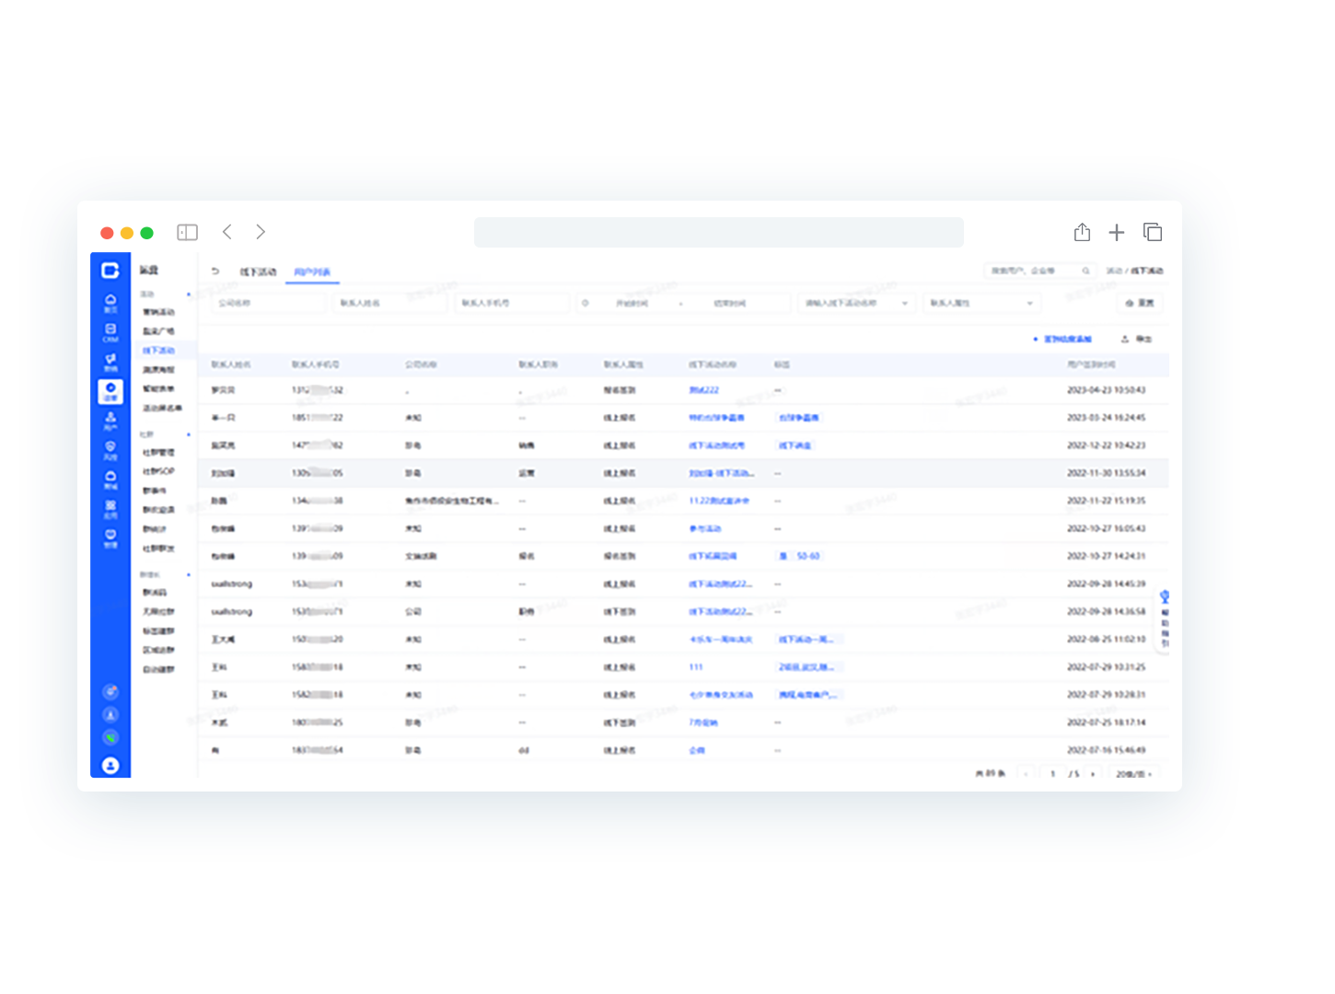Screen dimensions: 1335x994
Task: Click the page number box showing 1
Action: coord(1052,774)
